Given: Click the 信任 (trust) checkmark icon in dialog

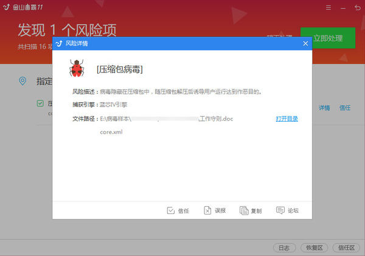Looking at the screenshot, I should click(x=171, y=210).
